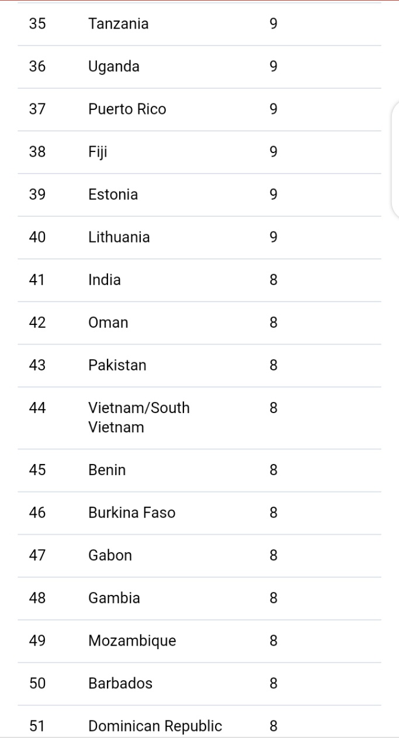Click the Benin country name

click(x=107, y=470)
